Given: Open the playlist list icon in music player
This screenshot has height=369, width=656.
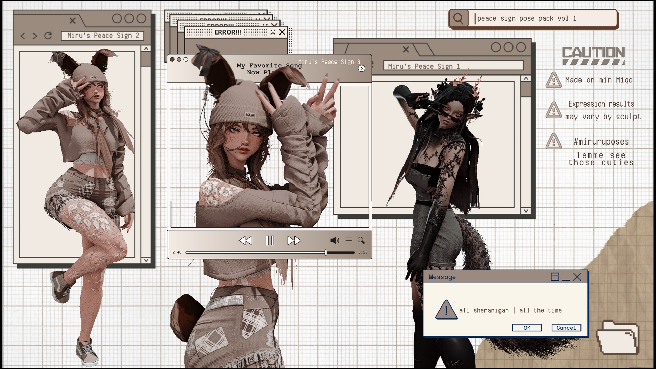Looking at the screenshot, I should click(348, 241).
